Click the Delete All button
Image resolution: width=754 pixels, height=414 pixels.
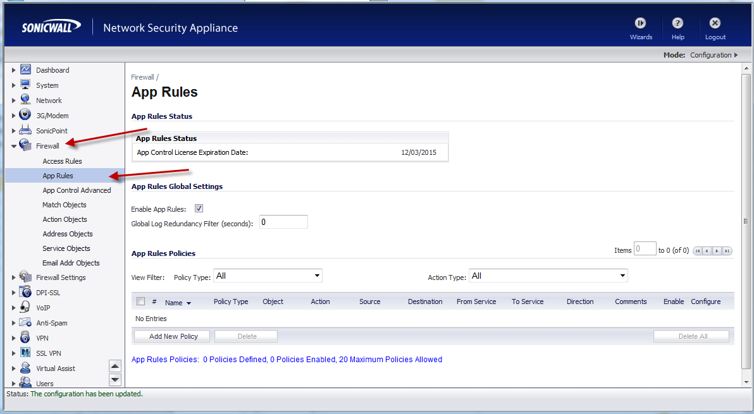point(691,336)
